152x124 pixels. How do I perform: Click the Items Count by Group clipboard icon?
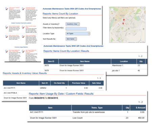[7, 36]
